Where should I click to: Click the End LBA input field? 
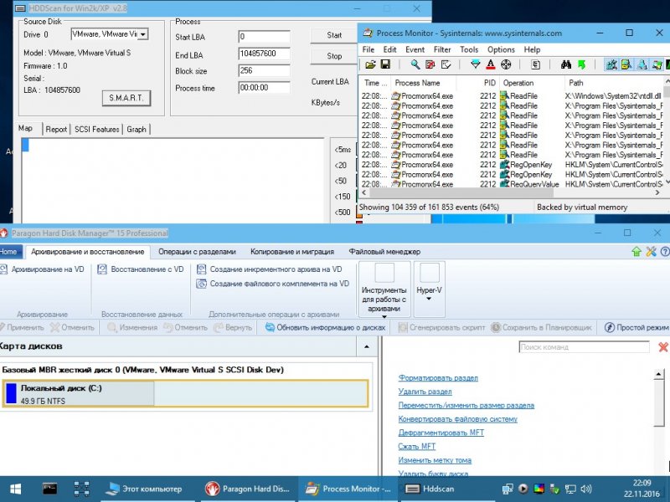click(264, 54)
